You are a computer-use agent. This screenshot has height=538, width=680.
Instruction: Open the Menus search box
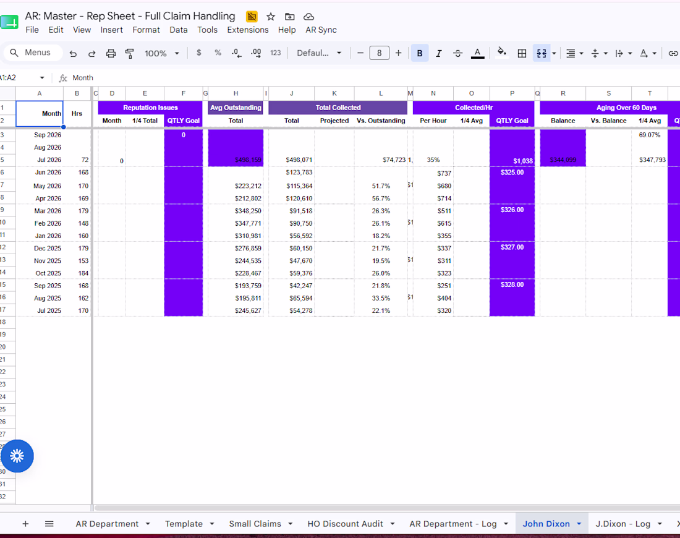point(33,53)
